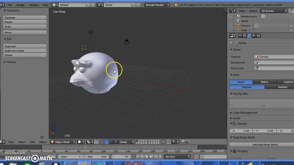The image size is (294, 165).
Task: Click the 3D View editor type icon
Action: 2,142
